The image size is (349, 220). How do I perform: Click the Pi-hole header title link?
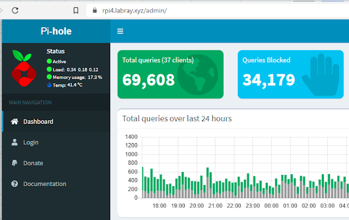click(x=56, y=31)
